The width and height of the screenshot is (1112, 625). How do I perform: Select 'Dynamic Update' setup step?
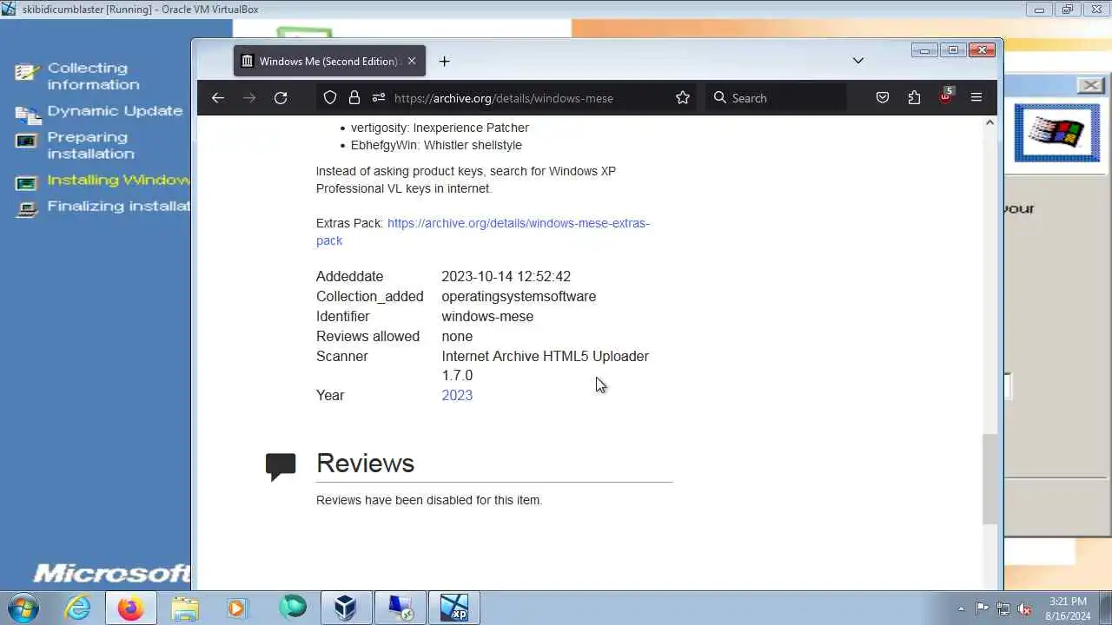point(115,111)
